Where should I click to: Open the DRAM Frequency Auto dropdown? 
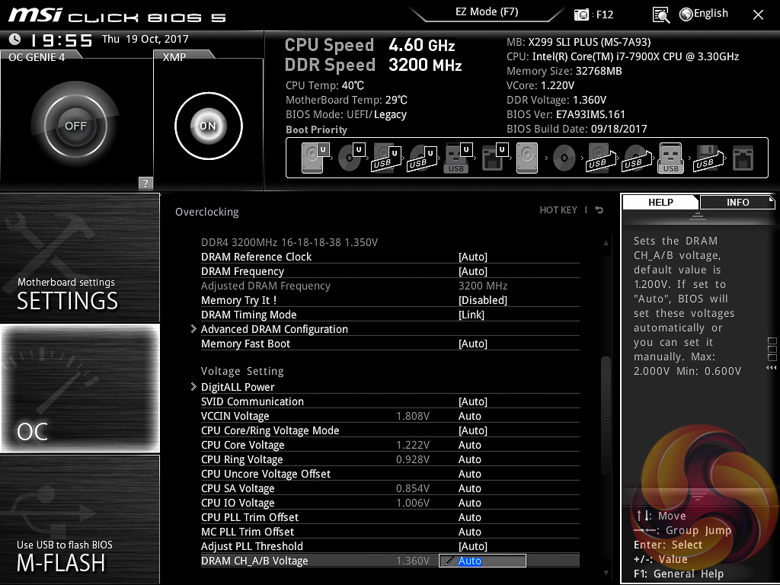tap(472, 271)
